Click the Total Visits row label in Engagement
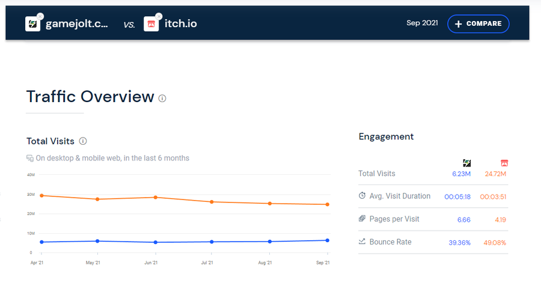This screenshot has width=541, height=304. [x=377, y=174]
